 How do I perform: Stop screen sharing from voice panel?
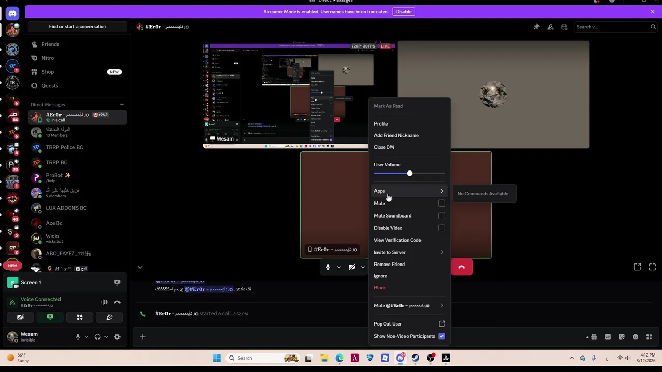pos(50,317)
